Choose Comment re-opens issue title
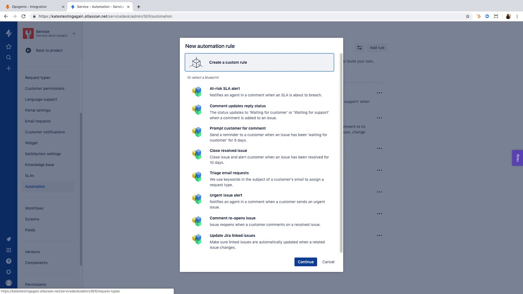 [232, 218]
